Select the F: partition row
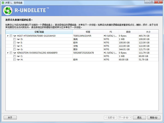164x123 pixels. pyautogui.click(x=82, y=46)
